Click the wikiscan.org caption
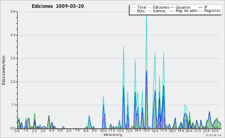The height and width of the screenshot is (138, 225). [112, 135]
